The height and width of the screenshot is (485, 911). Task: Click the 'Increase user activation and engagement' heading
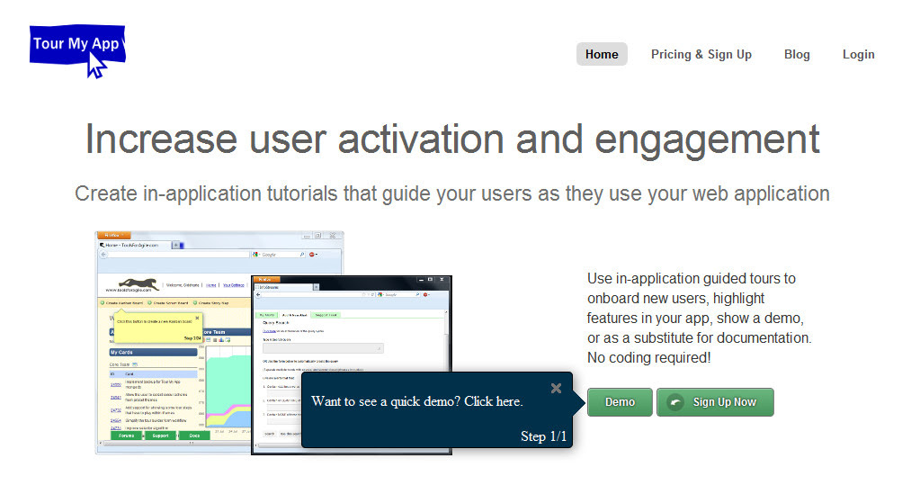pyautogui.click(x=452, y=139)
